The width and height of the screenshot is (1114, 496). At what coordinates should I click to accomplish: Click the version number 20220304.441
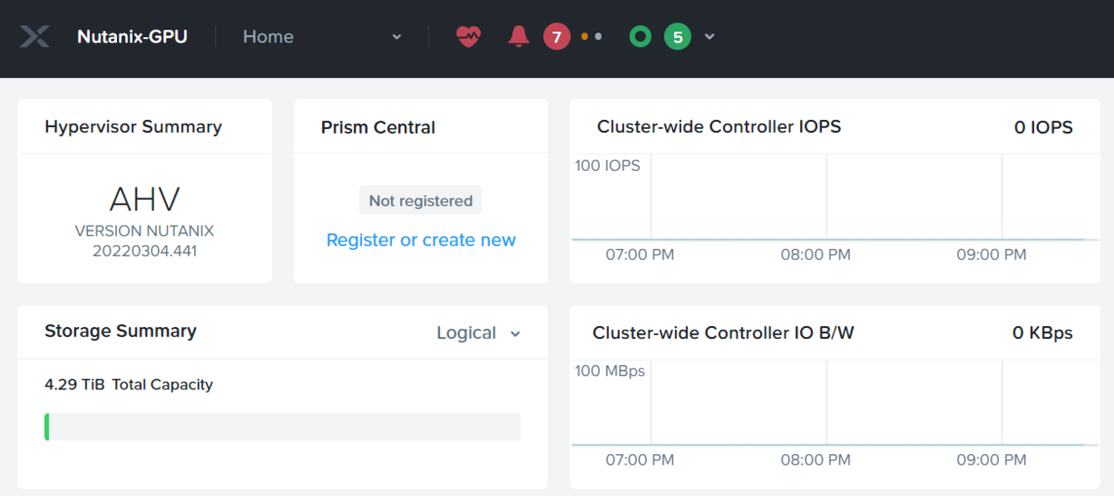(145, 251)
